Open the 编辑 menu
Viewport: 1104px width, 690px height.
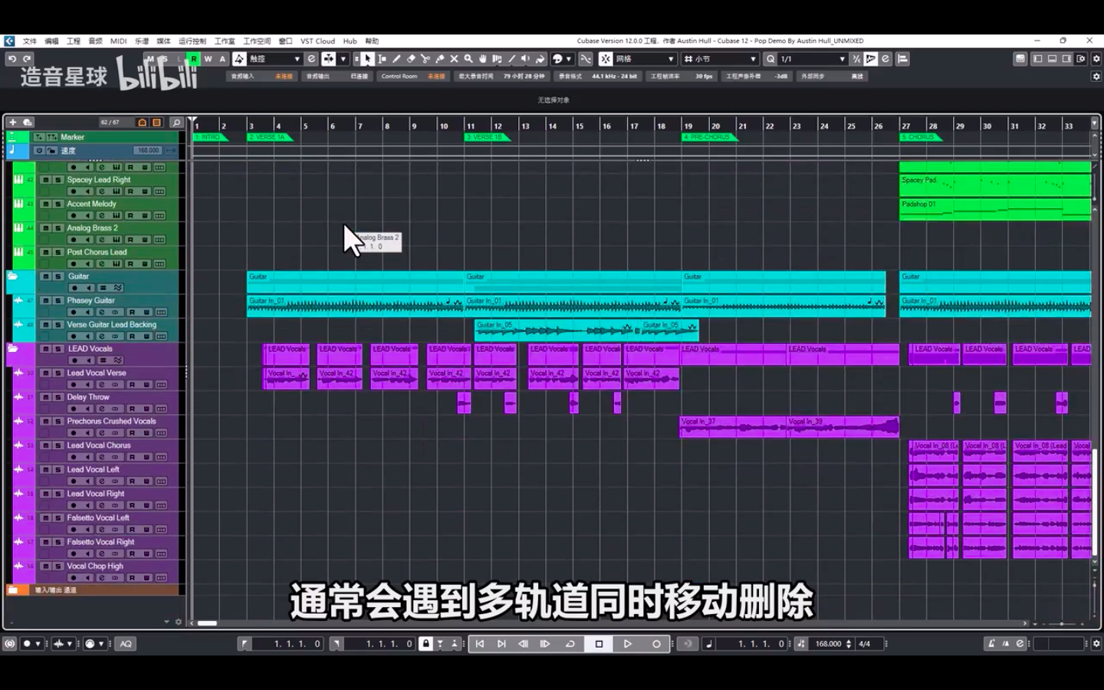[x=51, y=41]
